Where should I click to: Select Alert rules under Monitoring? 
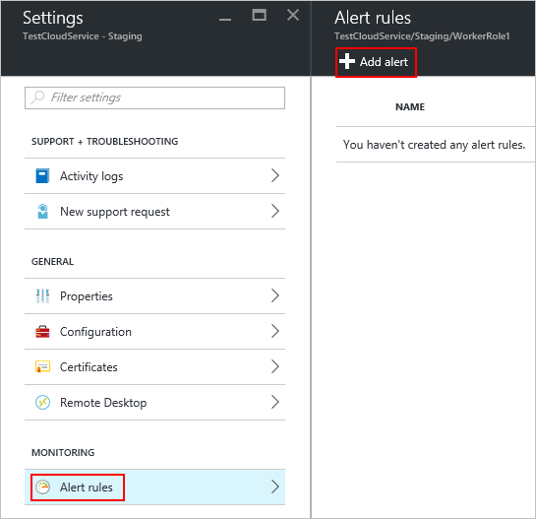pyautogui.click(x=154, y=487)
